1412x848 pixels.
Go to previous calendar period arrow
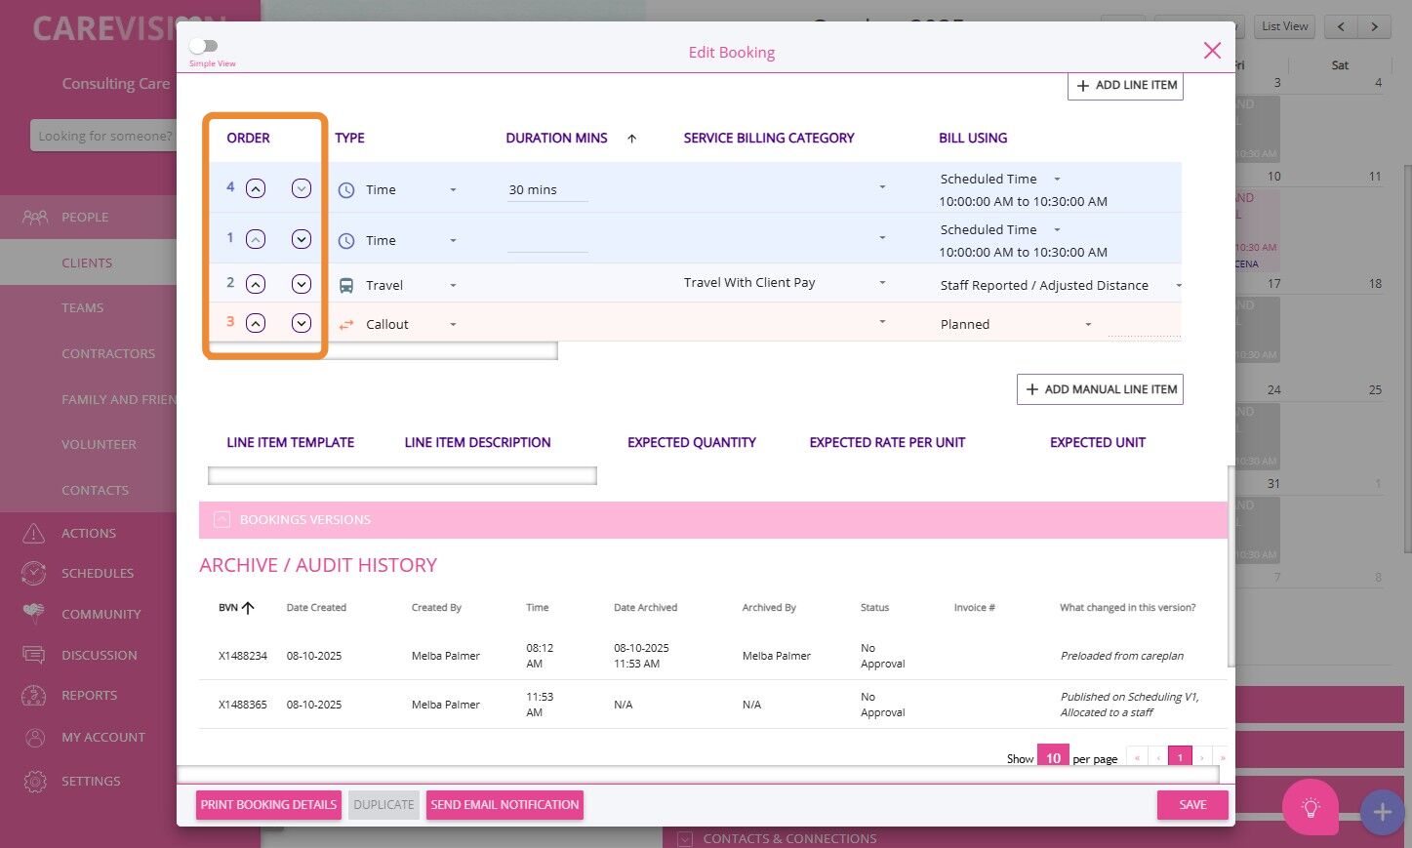(x=1342, y=26)
